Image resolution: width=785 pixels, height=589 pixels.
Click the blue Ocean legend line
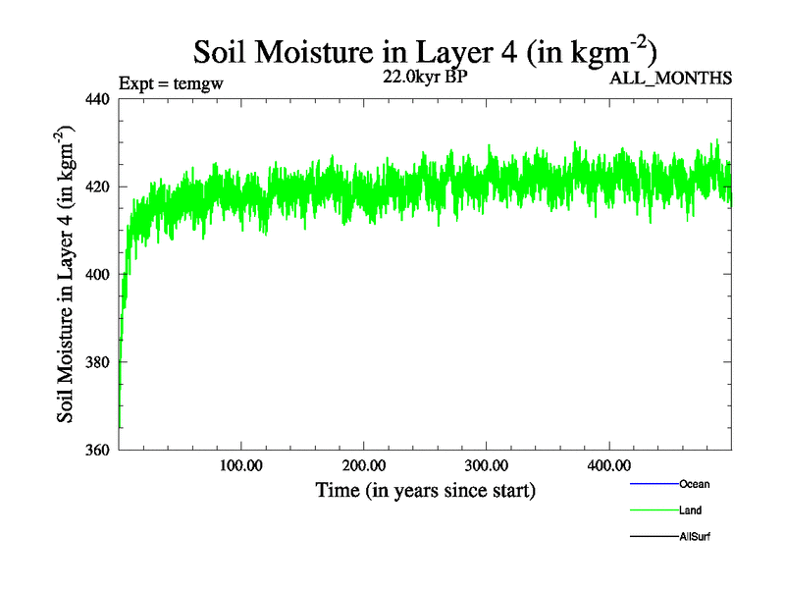click(x=653, y=484)
